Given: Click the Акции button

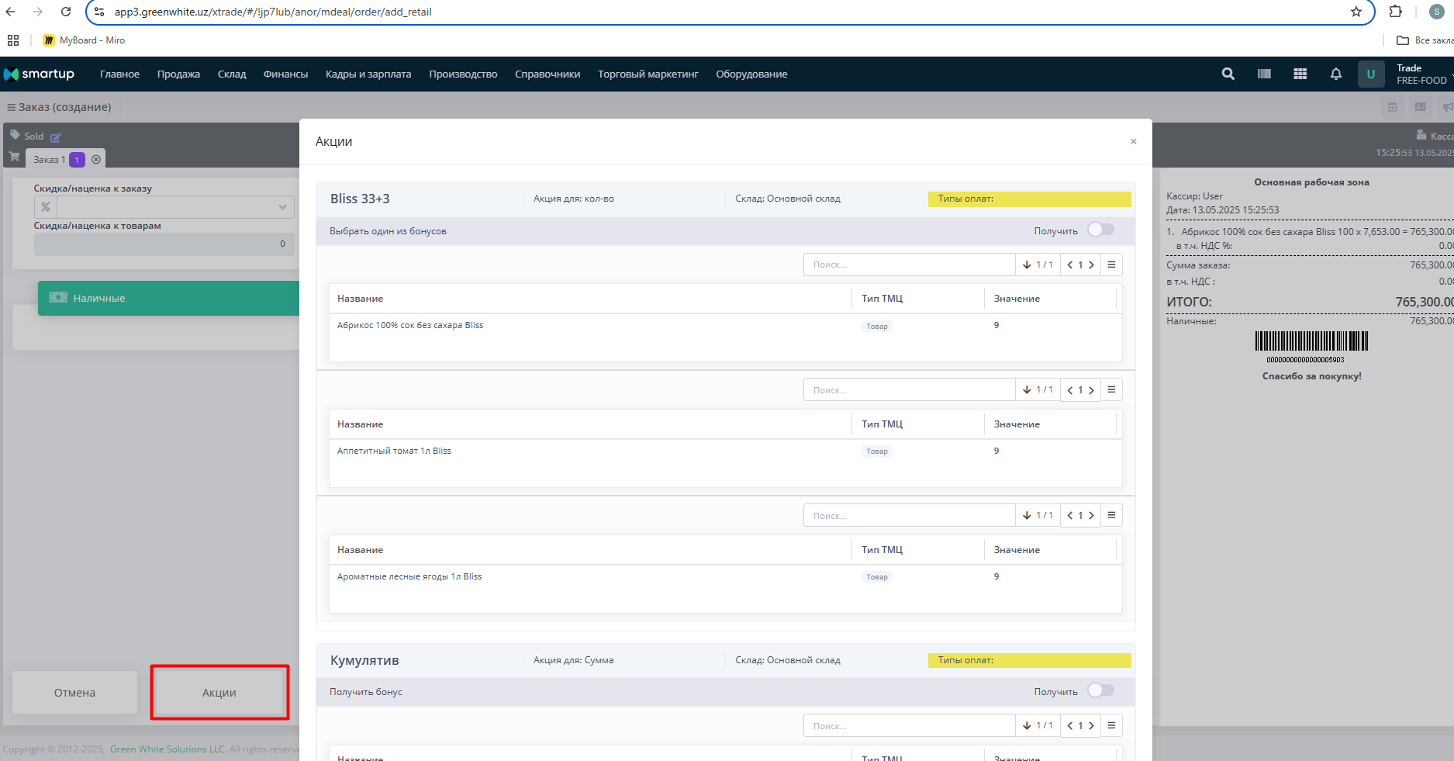Looking at the screenshot, I should [219, 693].
